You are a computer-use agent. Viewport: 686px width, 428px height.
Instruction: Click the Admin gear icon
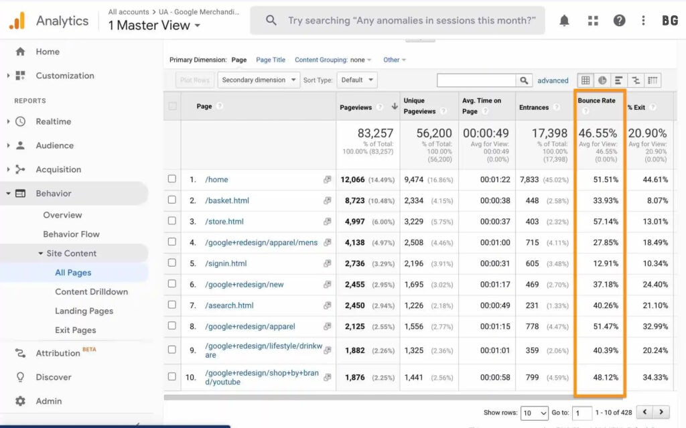[x=20, y=401]
